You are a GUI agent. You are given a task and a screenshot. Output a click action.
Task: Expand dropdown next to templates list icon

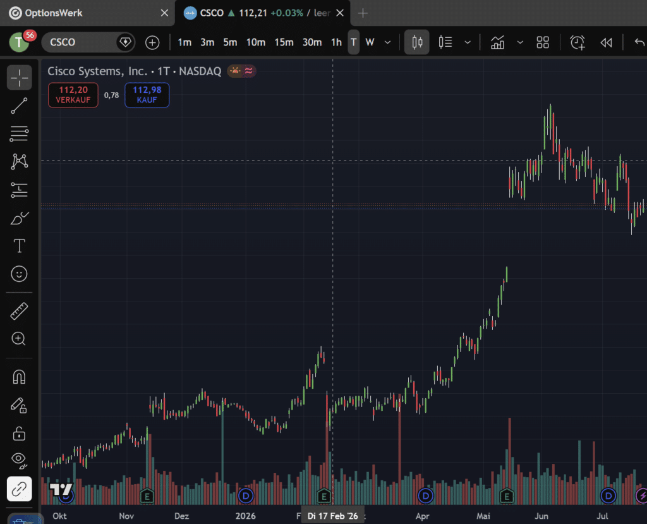pyautogui.click(x=468, y=42)
